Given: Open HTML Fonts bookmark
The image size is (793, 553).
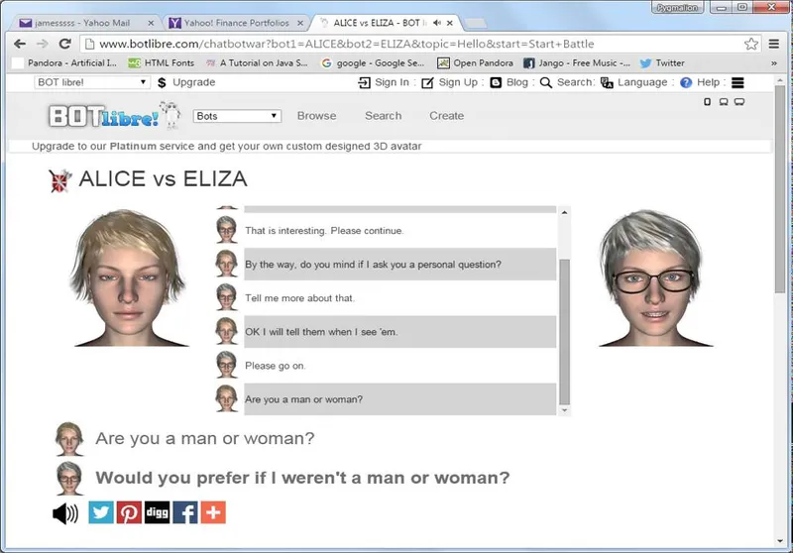Looking at the screenshot, I should pos(161,63).
